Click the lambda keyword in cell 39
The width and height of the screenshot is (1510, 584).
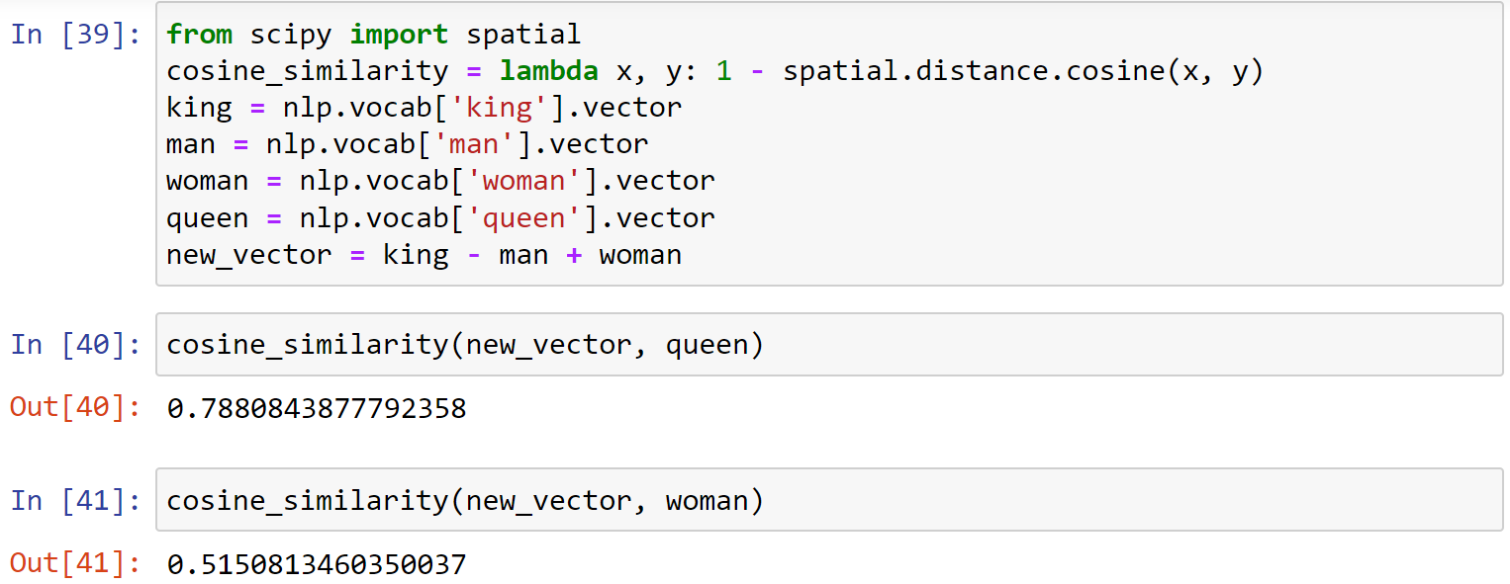[549, 71]
